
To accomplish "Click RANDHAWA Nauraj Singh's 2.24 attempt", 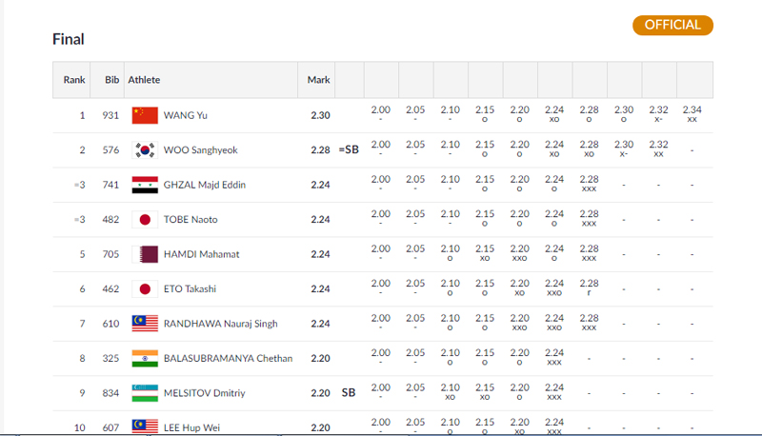I will click(x=554, y=323).
